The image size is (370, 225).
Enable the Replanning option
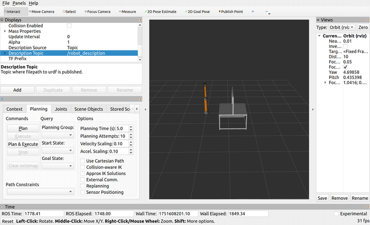pyautogui.click(x=82, y=186)
